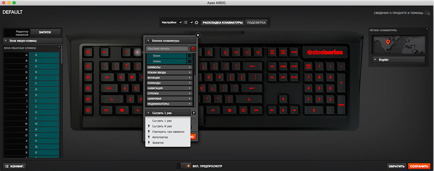
Task: Select macro key 5 on the keyboard
Action: pyautogui.click(x=88, y=110)
